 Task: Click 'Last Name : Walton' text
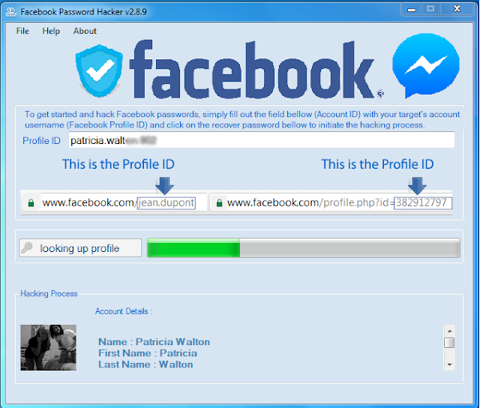click(x=145, y=364)
